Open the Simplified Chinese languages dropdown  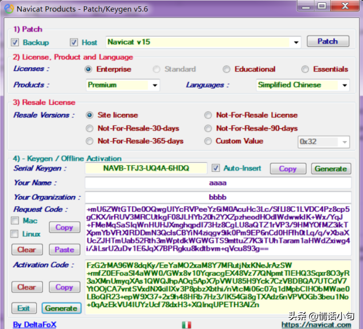pyautogui.click(x=344, y=85)
